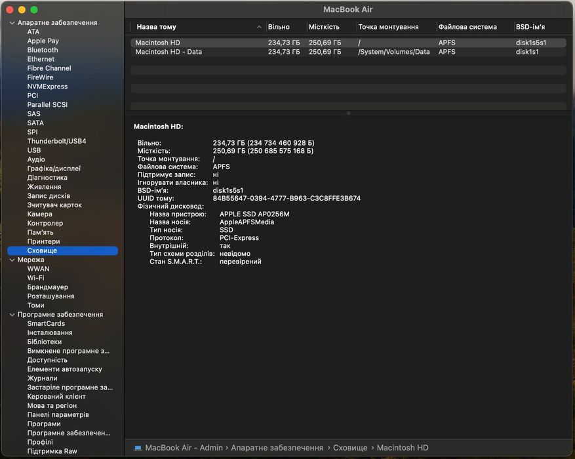Image resolution: width=575 pixels, height=459 pixels.
Task: Open Графіка/дисплеї entry
Action: click(x=54, y=169)
